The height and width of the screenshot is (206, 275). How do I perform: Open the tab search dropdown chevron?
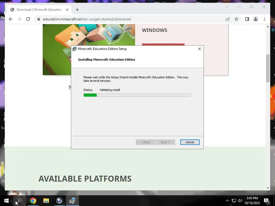227,7
